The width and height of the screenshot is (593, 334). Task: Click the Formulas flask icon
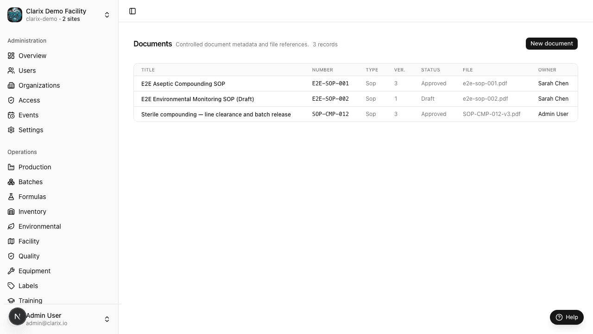11,197
